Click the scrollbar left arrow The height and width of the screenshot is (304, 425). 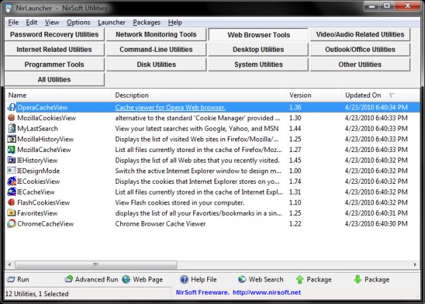pos(9,264)
